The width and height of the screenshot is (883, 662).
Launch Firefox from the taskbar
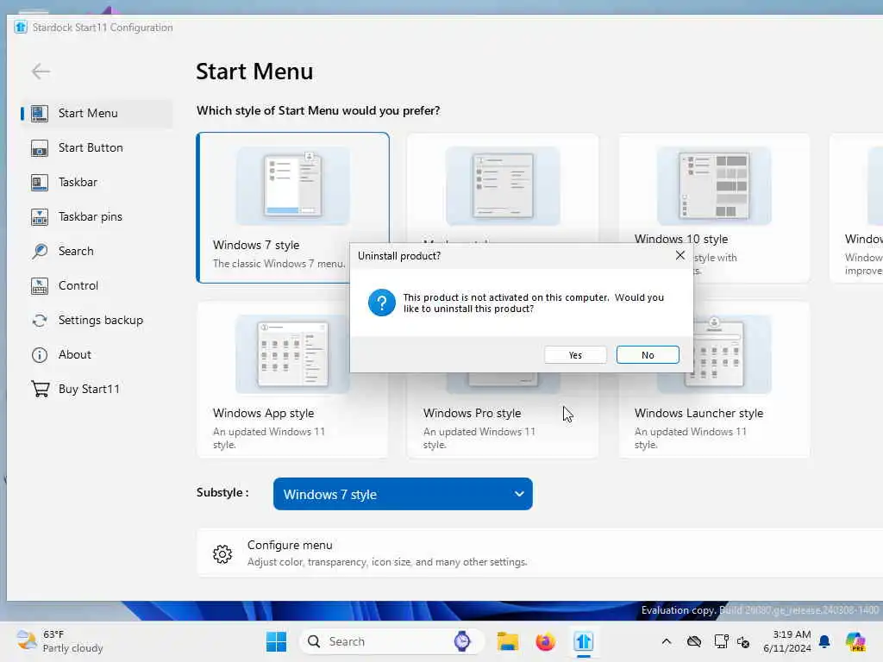545,641
